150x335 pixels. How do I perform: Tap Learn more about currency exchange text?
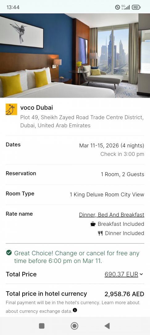tap(73, 307)
